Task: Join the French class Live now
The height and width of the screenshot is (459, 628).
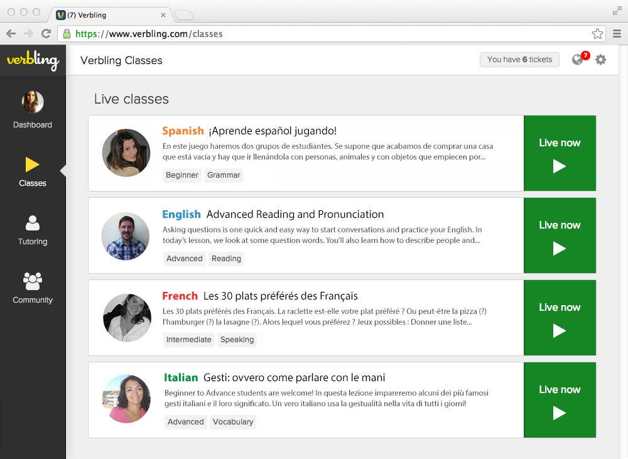Action: tap(560, 318)
